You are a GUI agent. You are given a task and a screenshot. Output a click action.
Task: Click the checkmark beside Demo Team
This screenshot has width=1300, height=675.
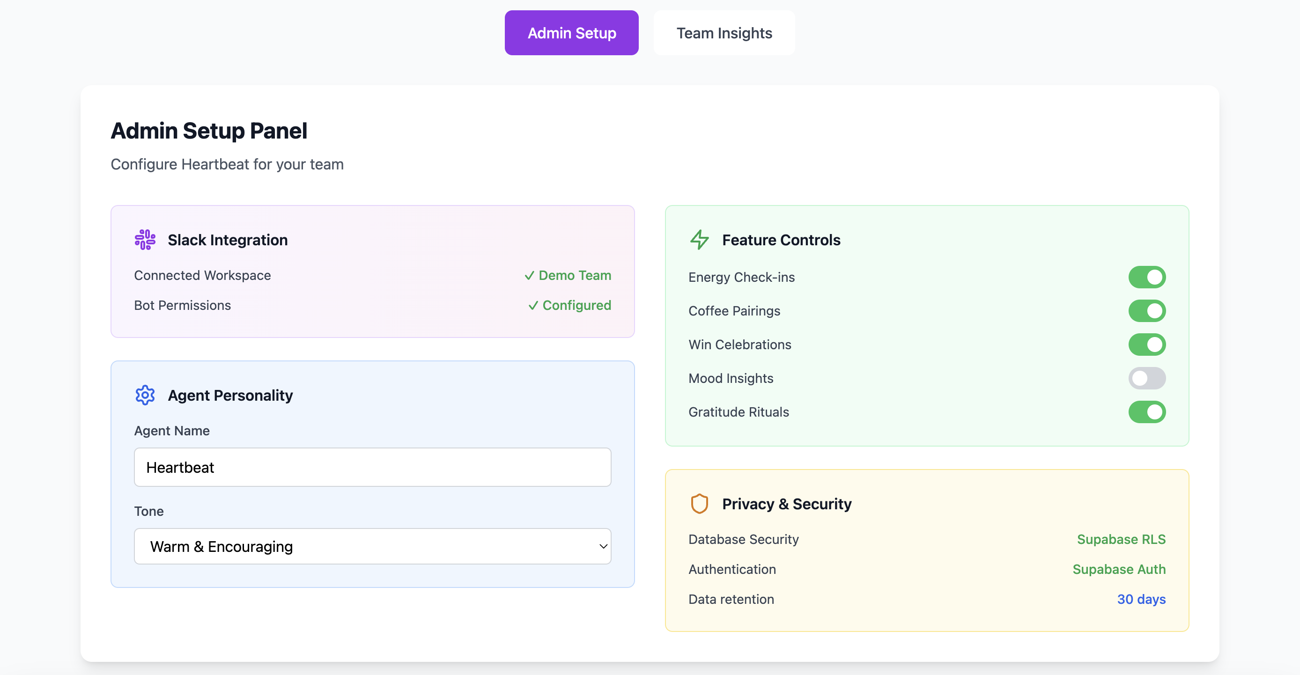[x=529, y=275]
